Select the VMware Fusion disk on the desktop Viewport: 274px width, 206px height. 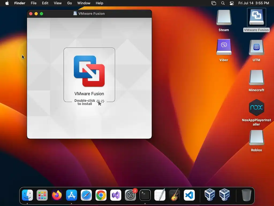coord(256,17)
